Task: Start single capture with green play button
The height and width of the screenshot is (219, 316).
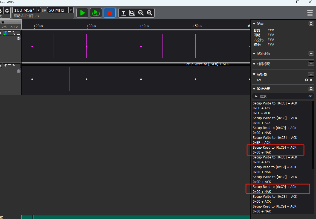Action: coord(82,13)
